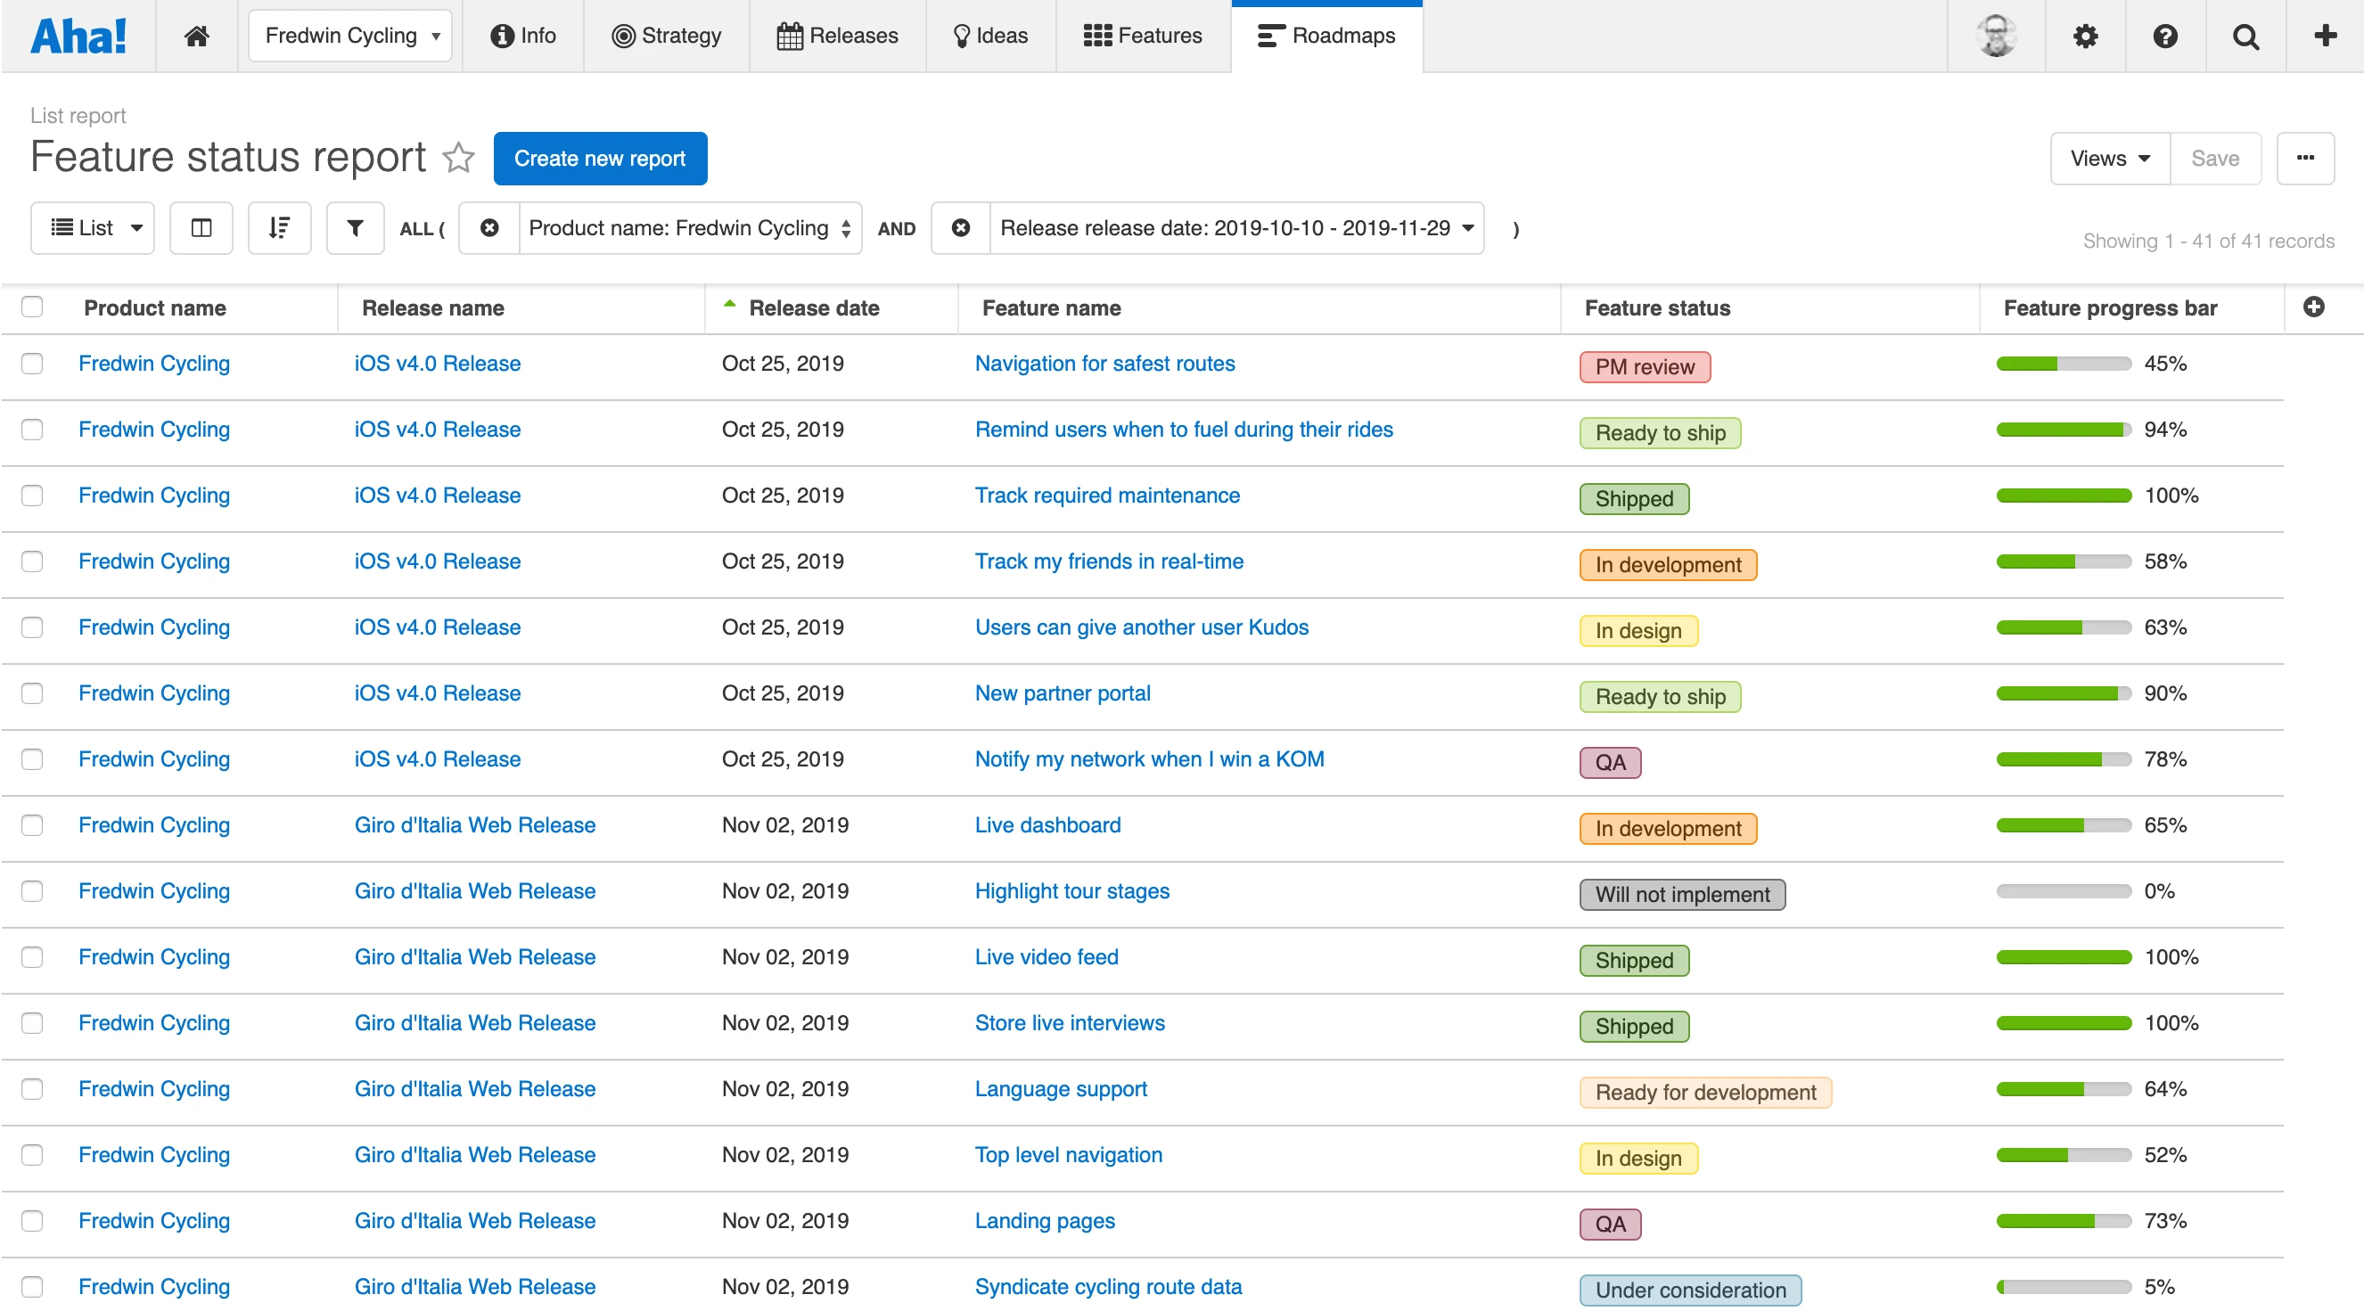Open the Track my friends in real-time link
2364x1311 pixels.
pyautogui.click(x=1109, y=561)
